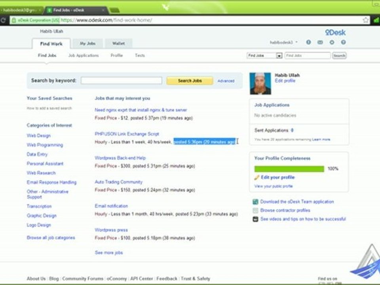The width and height of the screenshot is (380, 285).
Task: Open the settings gear icon
Action: (x=332, y=42)
